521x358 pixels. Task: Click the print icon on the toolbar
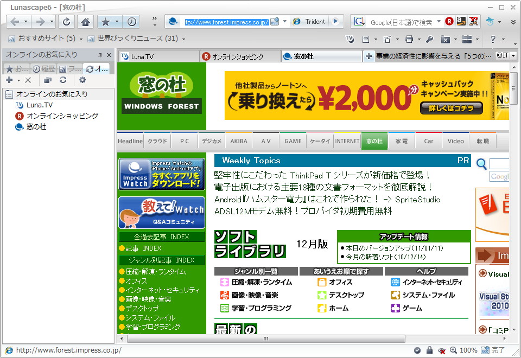click(x=409, y=39)
